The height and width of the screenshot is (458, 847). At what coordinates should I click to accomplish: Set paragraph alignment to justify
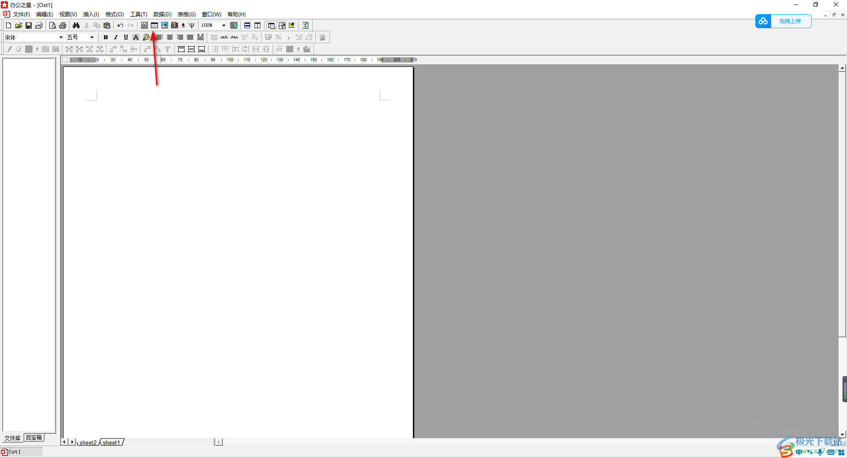click(190, 37)
